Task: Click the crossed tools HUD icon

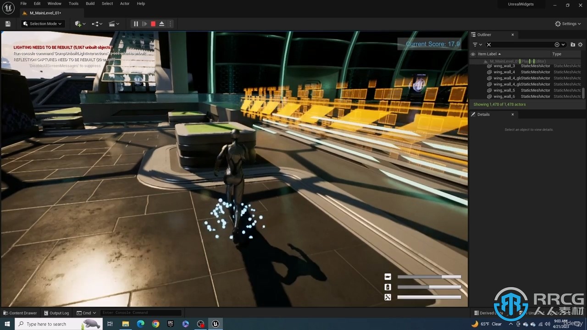Action: pos(388,297)
